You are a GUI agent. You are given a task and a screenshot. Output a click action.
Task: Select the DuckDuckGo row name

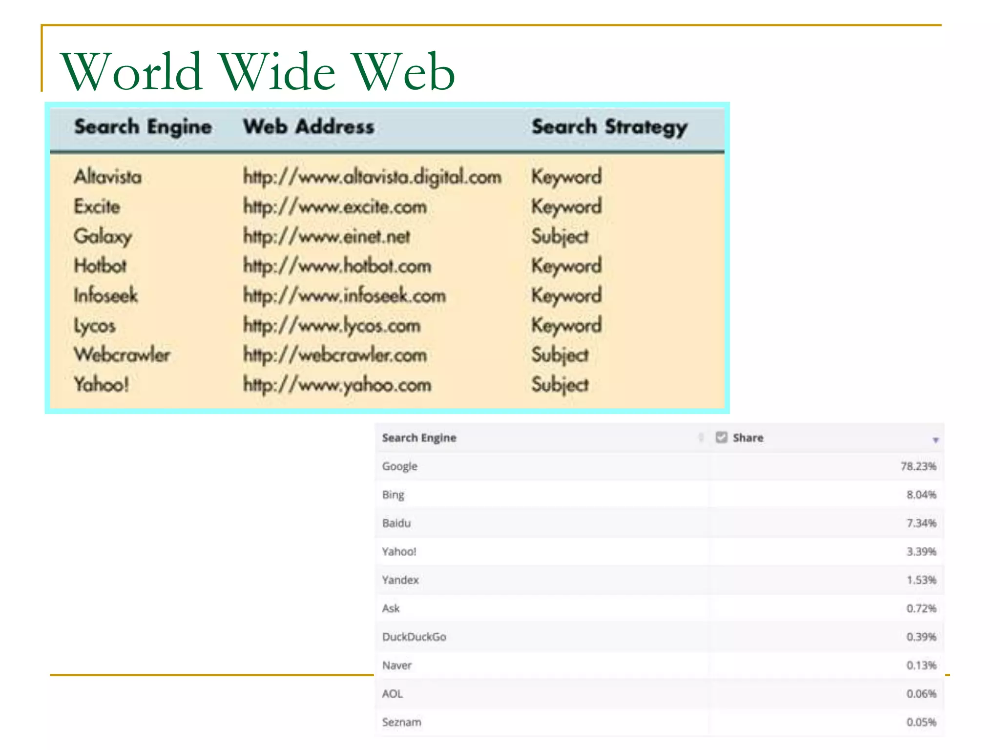pyautogui.click(x=414, y=637)
